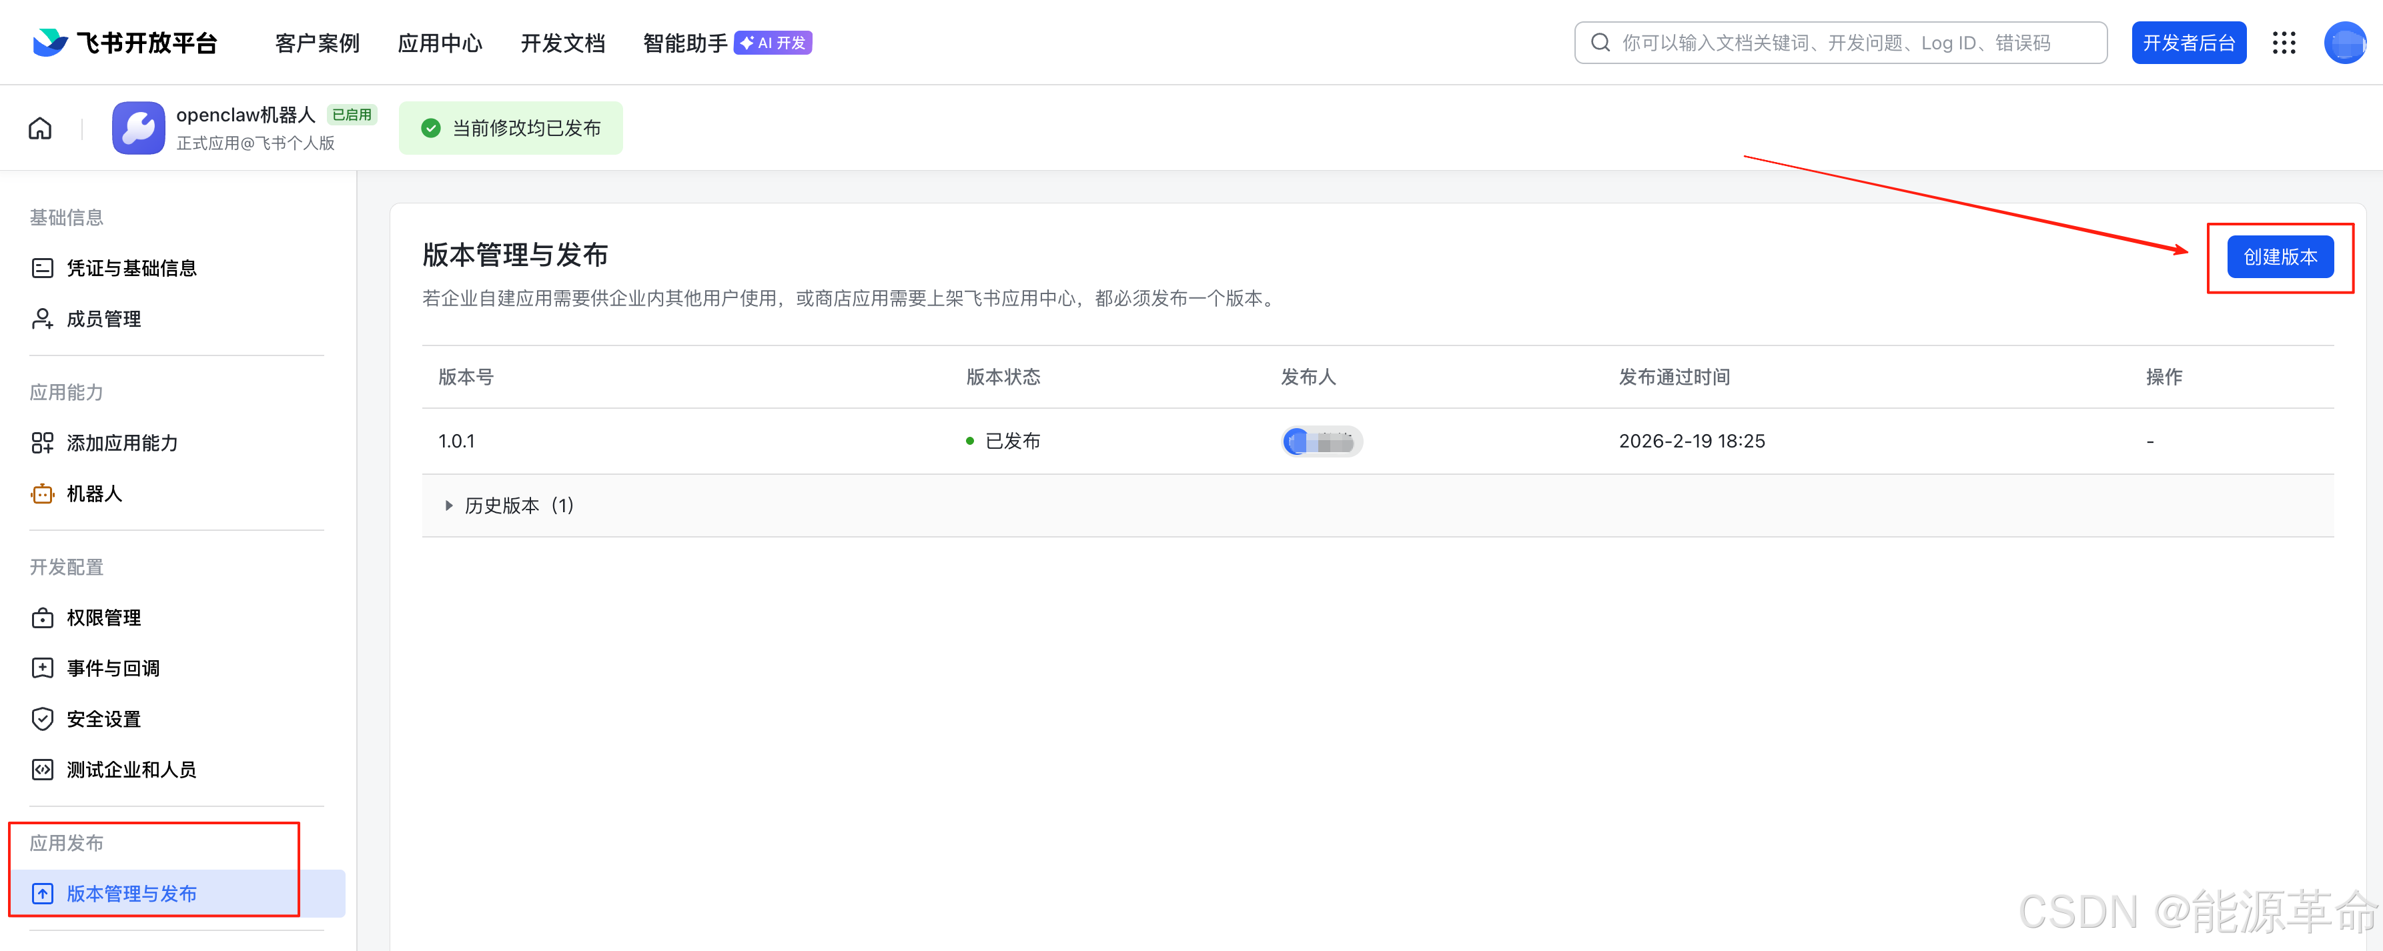
Task: Click the search magnifier icon
Action: point(1600,43)
